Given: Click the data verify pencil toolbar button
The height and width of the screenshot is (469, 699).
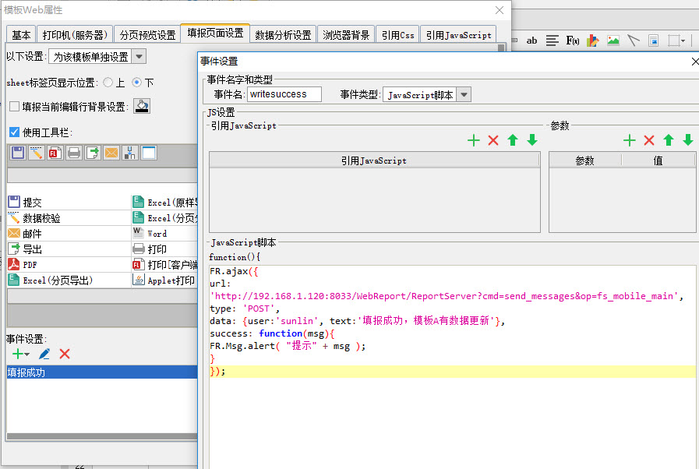Looking at the screenshot, I should pos(37,153).
